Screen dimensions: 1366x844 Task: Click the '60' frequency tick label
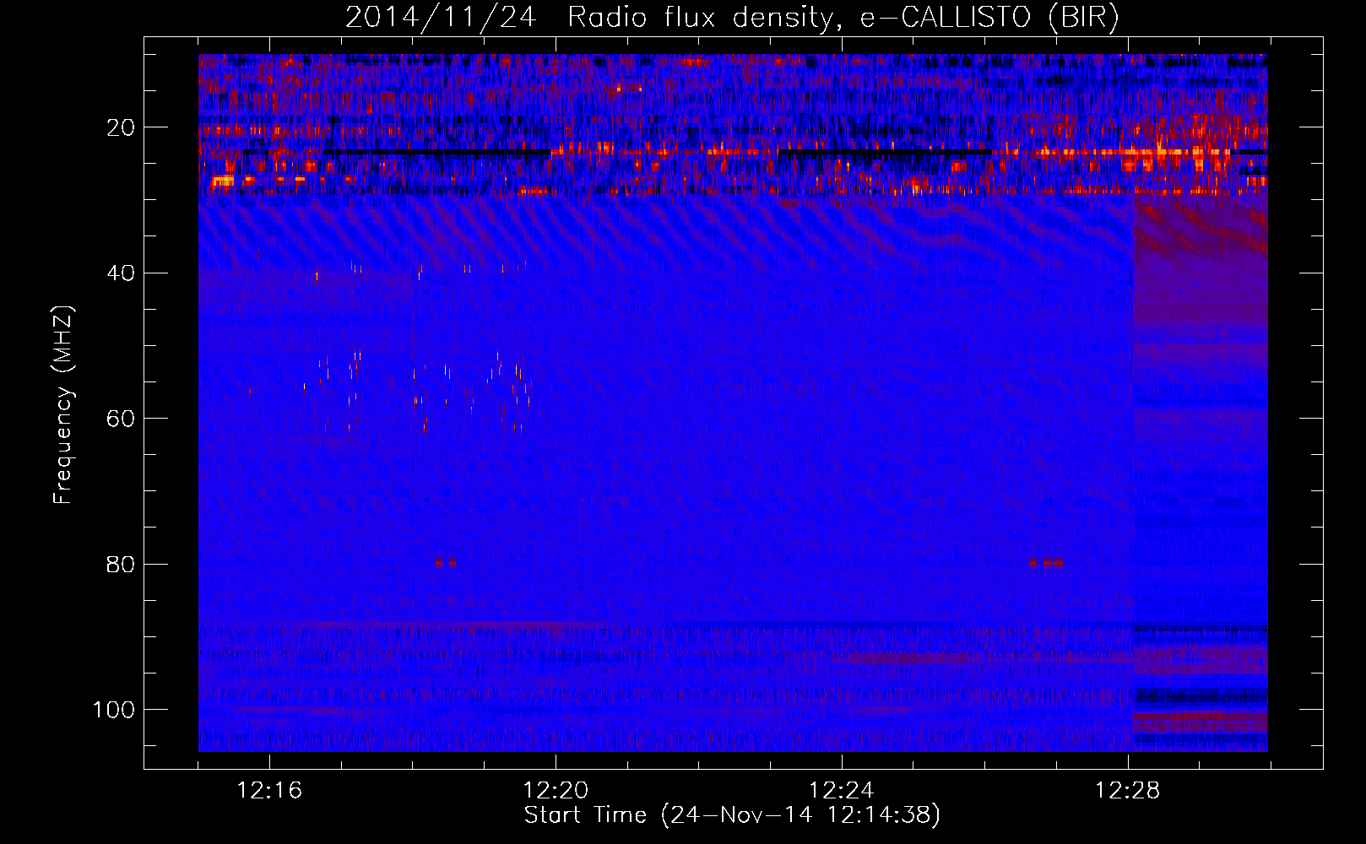point(121,419)
